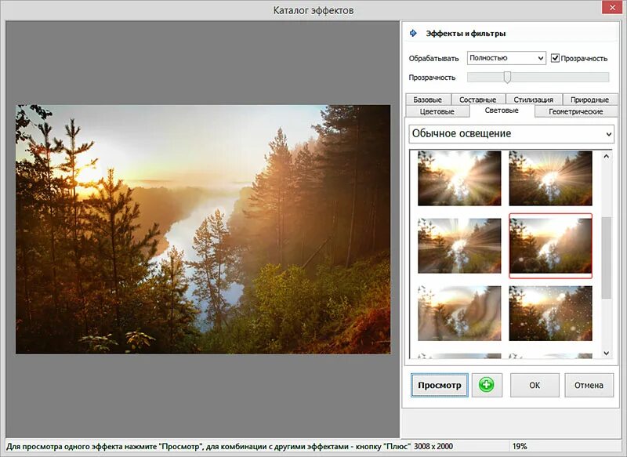Close the Каталог эффектов window
This screenshot has width=627, height=457.
click(613, 7)
